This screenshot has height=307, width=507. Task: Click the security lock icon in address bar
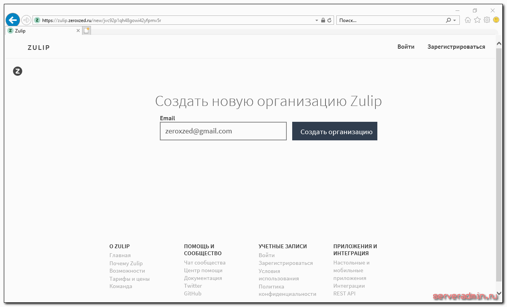click(x=323, y=20)
